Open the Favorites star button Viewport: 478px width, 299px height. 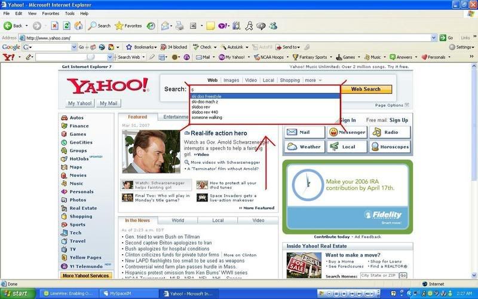click(128, 26)
